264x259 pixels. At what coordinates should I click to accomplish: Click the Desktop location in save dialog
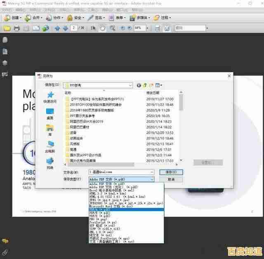pos(50,113)
